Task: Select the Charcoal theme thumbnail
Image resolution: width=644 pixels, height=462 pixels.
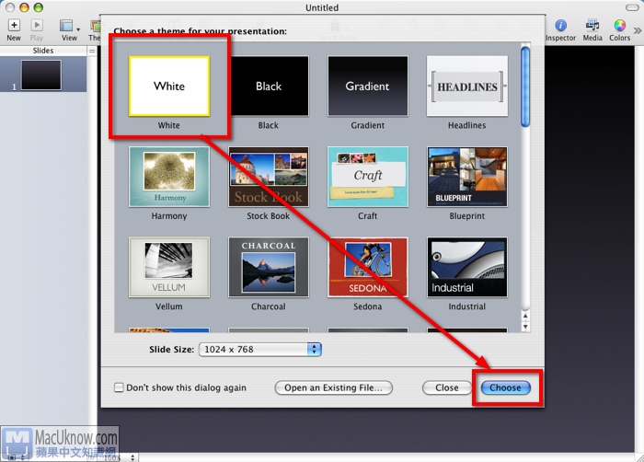Action: click(269, 267)
